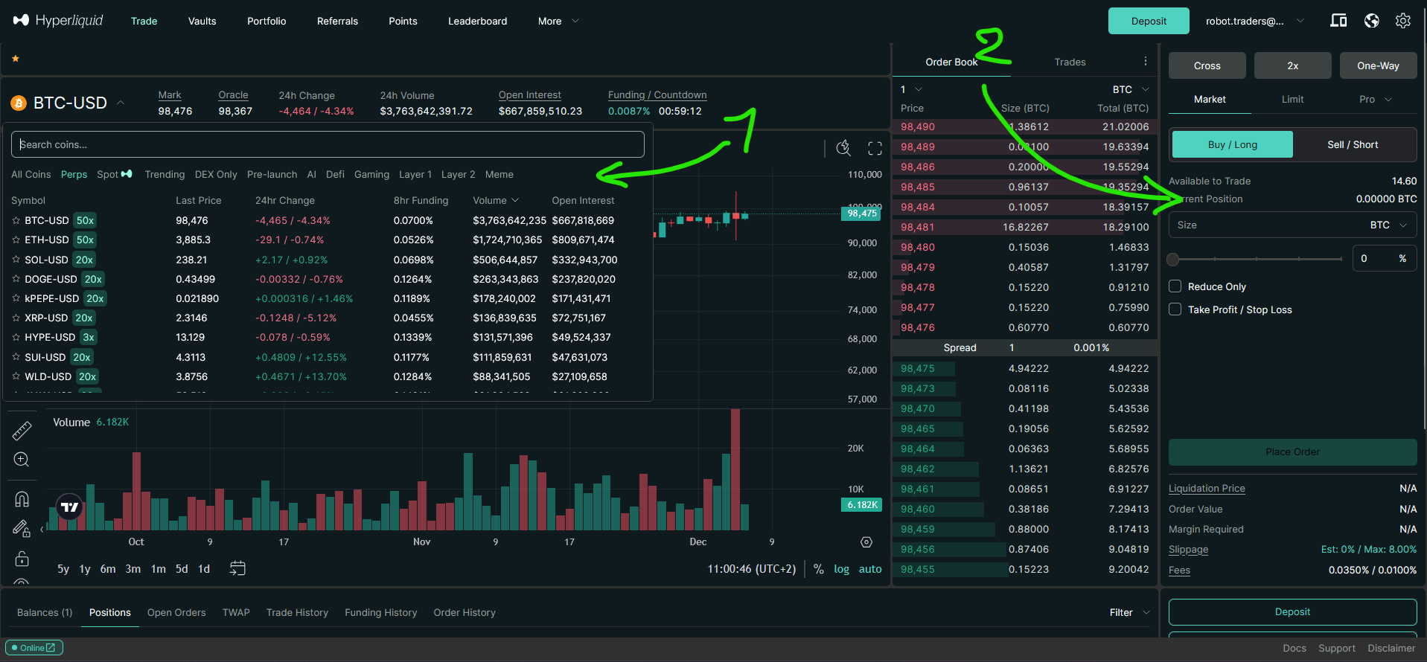Open order book price grouping dropdown

[911, 89]
